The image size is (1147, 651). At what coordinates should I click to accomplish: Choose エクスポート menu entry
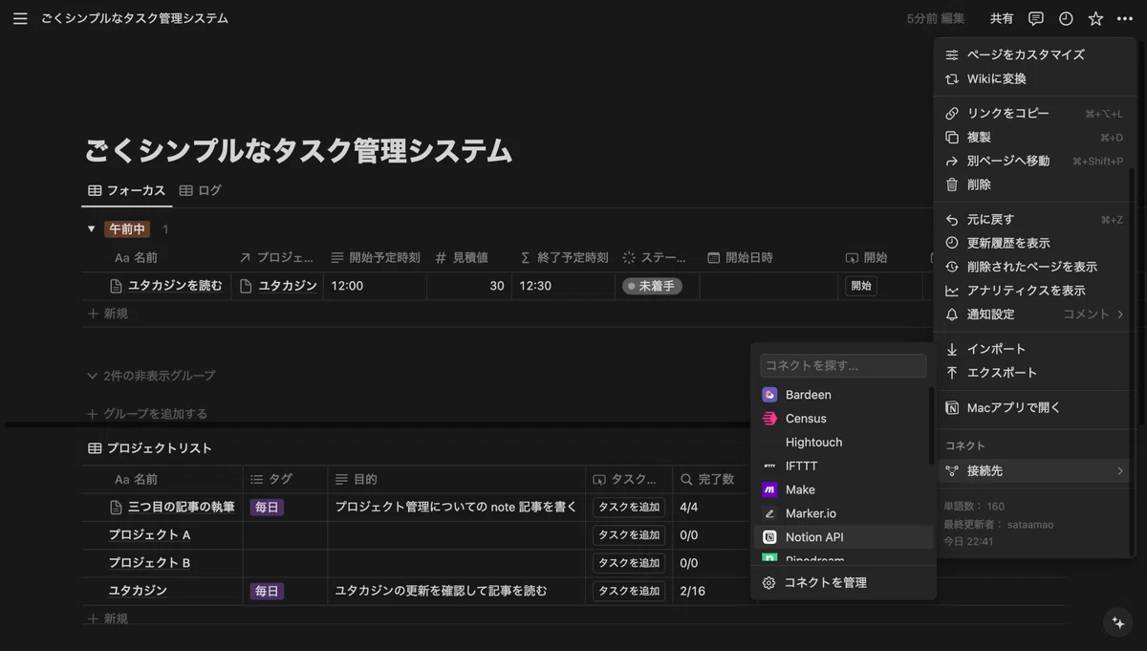click(1034, 373)
